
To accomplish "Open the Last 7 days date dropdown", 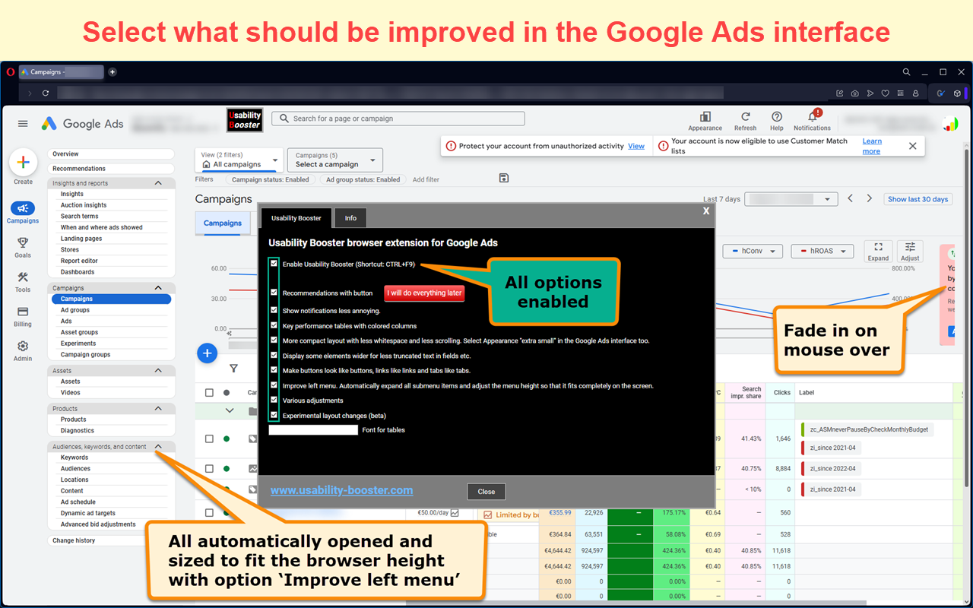I will coord(791,199).
